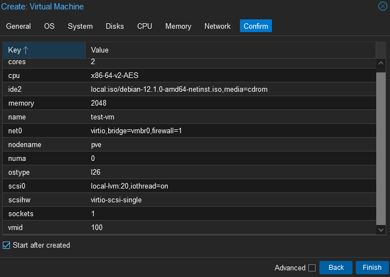Viewport: 390px width, 277px height.
Task: Open the Network tab
Action: (x=217, y=26)
